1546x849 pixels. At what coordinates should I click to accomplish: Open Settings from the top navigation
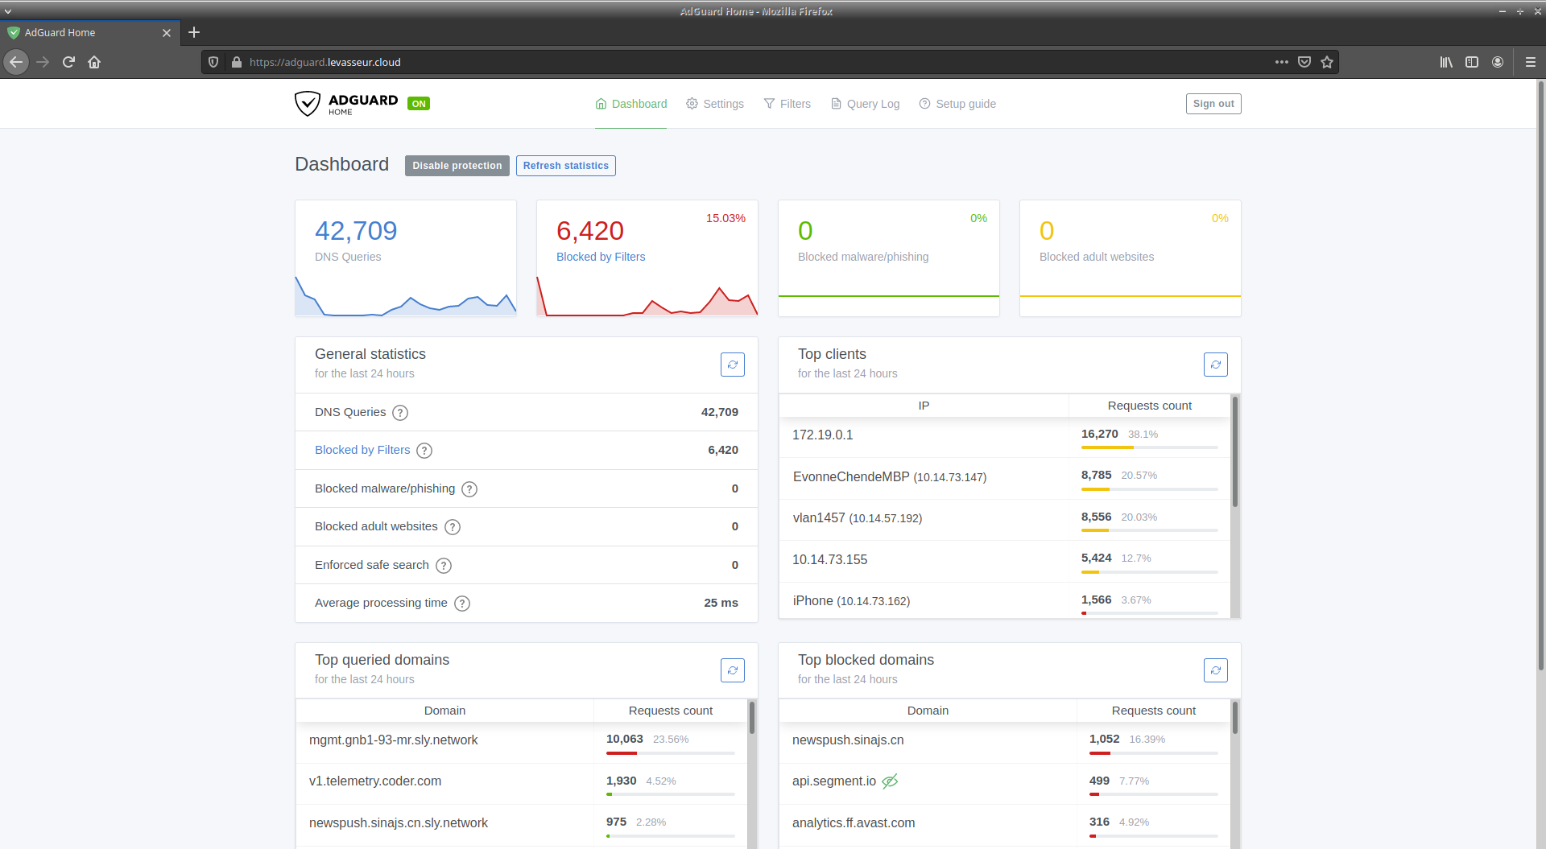point(721,103)
